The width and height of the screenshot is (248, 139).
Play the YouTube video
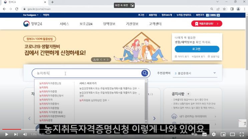coord(7,134)
